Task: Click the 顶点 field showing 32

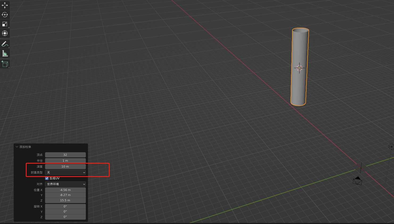Action: [65, 155]
